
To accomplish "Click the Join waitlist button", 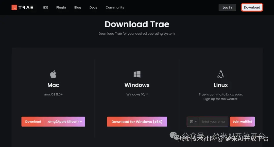I will click(x=242, y=121).
